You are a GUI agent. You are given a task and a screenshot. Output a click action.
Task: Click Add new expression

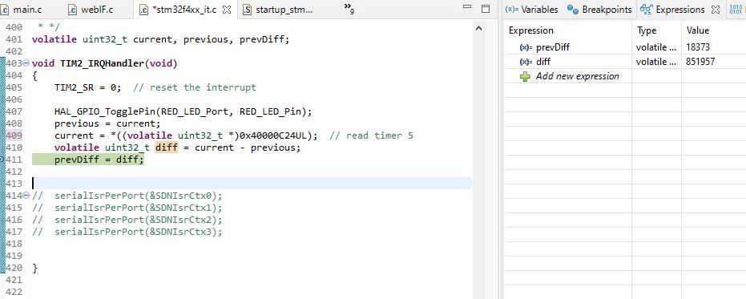(x=577, y=76)
